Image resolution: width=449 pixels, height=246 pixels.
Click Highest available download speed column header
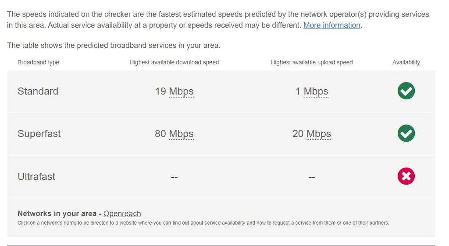coord(174,62)
